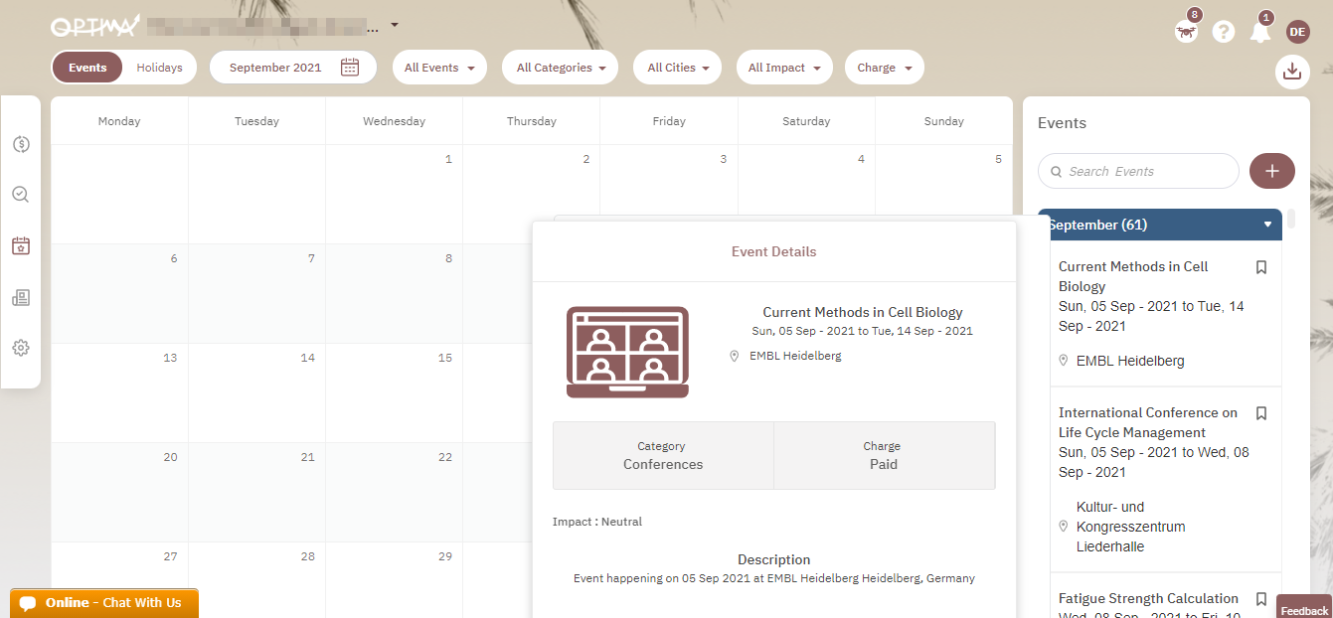Bookmark Fatigue Strength Calculation event
The width and height of the screenshot is (1333, 618).
point(1261,599)
